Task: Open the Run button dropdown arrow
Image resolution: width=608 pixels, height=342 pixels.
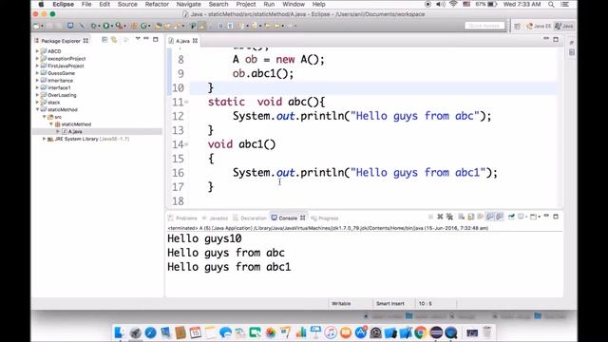Action: [x=112, y=26]
